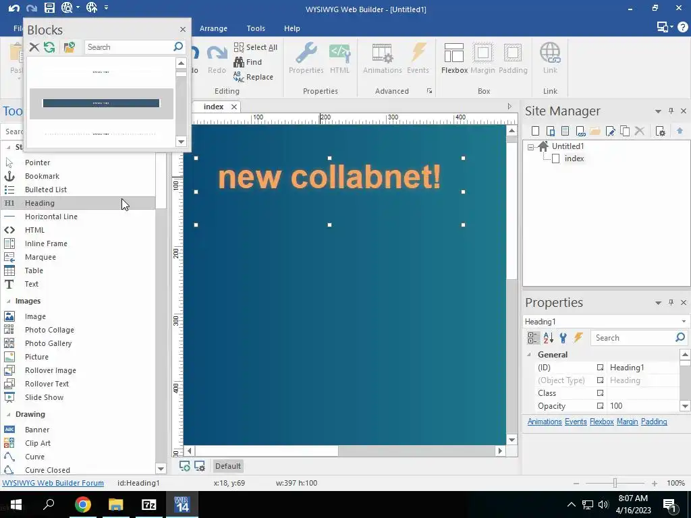Collapse the Untitled1 tree node
This screenshot has height=518, width=691.
point(530,147)
